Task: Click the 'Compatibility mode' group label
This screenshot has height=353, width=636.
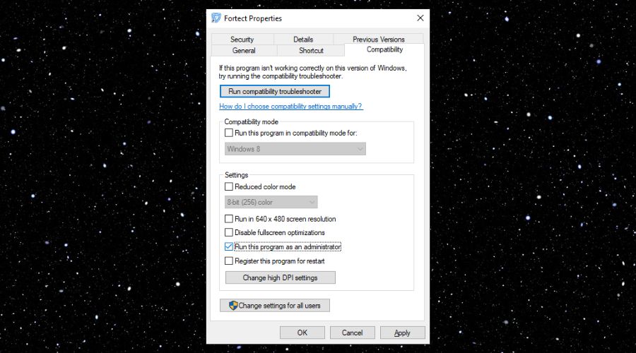Action: pos(251,121)
